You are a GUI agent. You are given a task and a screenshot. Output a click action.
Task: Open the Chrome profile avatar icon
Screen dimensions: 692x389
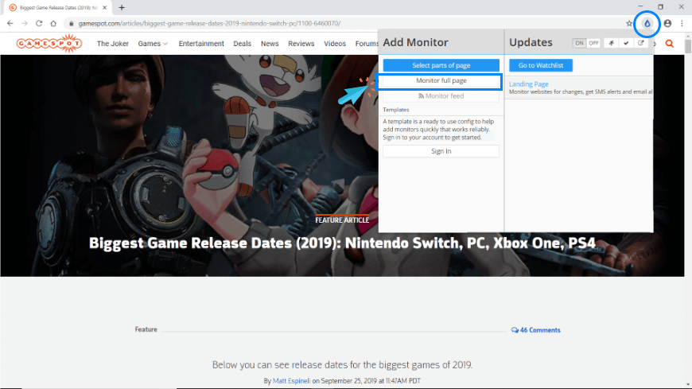click(667, 24)
